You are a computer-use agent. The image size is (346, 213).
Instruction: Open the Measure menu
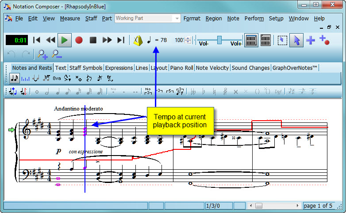70,19
